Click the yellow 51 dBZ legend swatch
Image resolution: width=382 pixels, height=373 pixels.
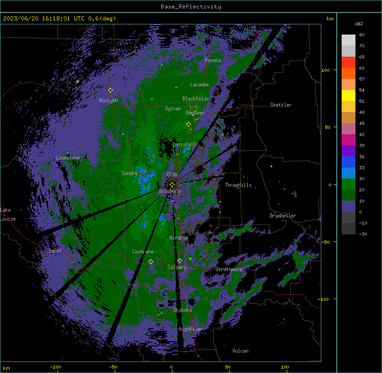[348, 95]
